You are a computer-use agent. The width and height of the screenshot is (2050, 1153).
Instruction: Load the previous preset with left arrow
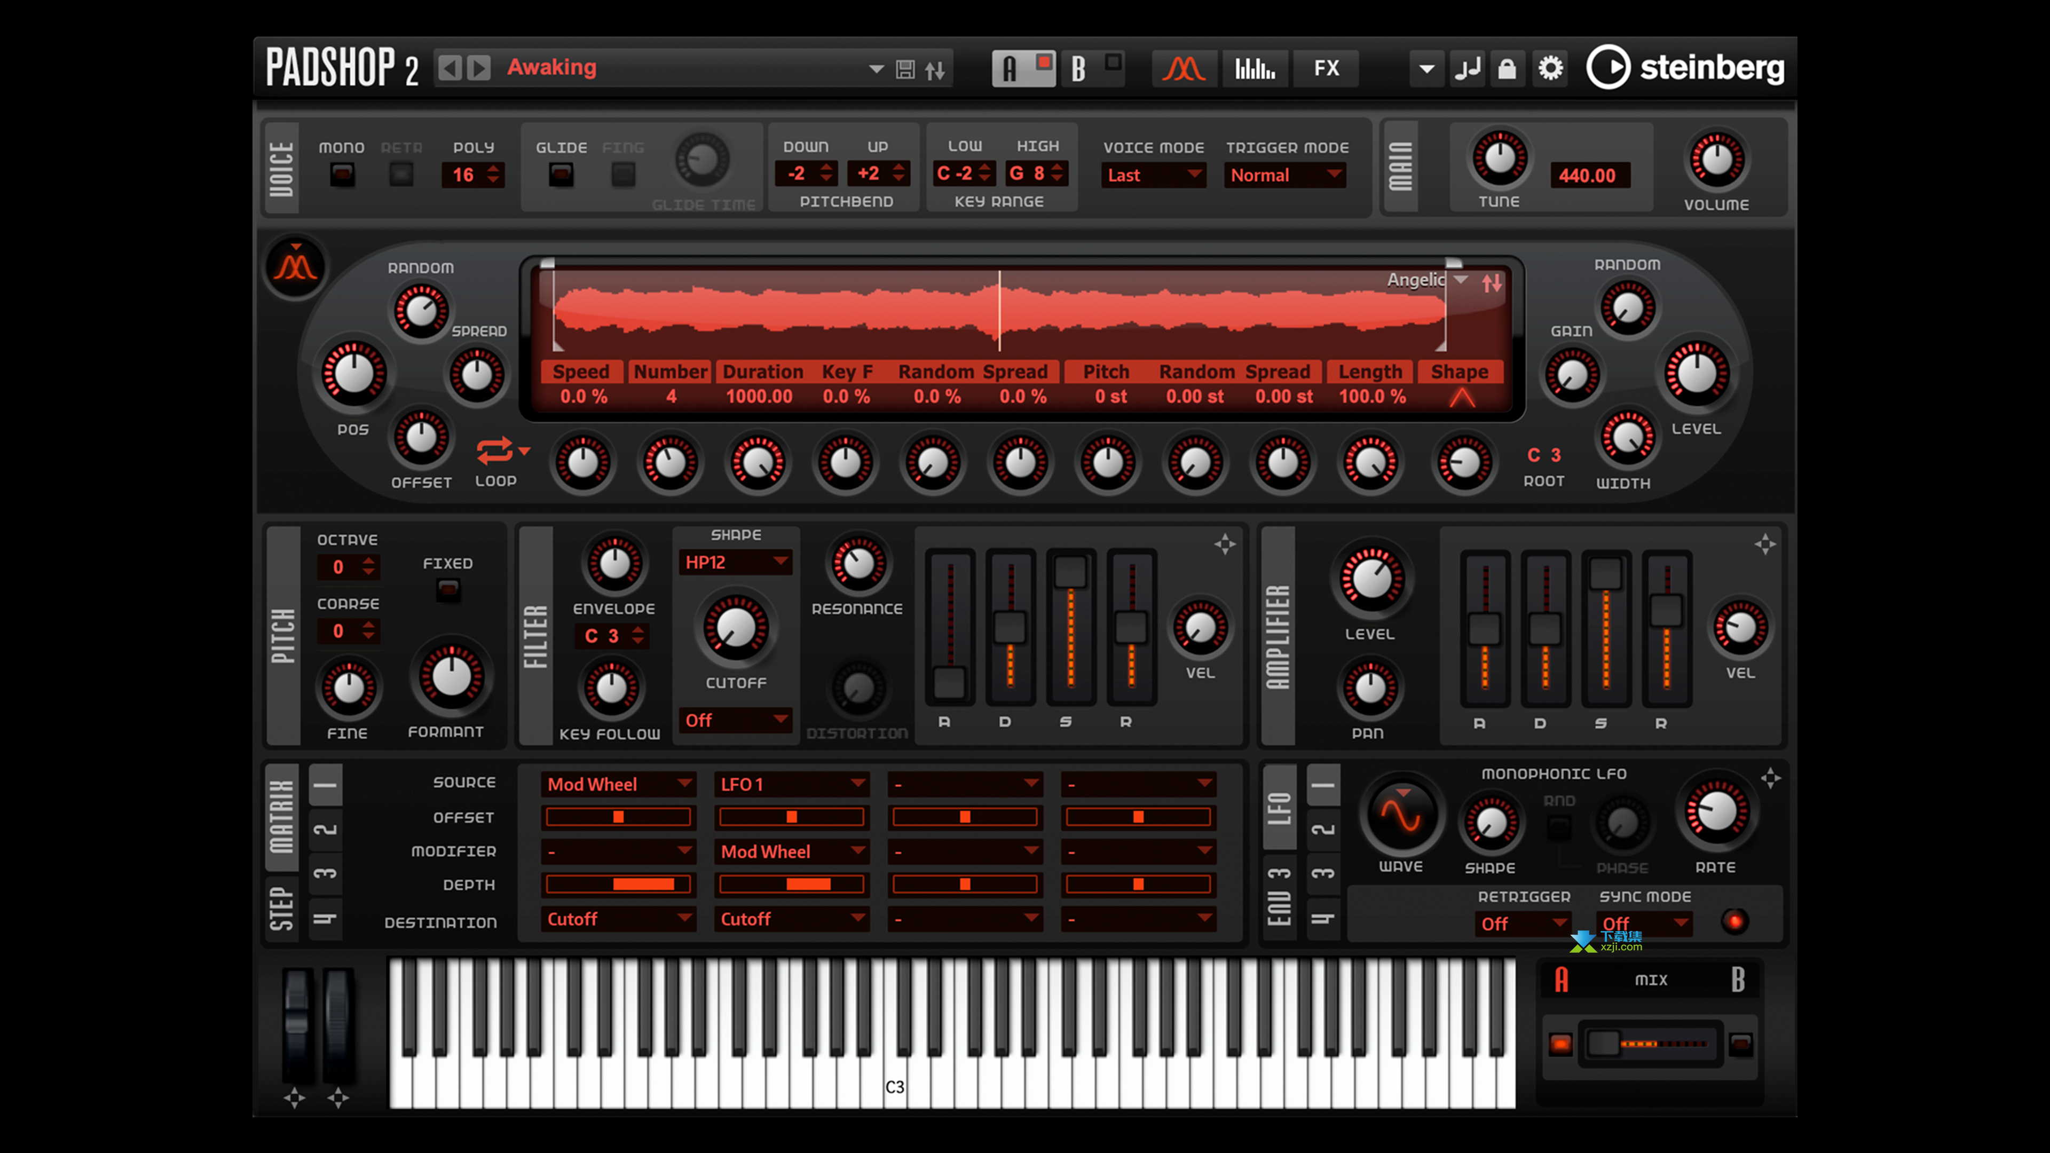(450, 68)
